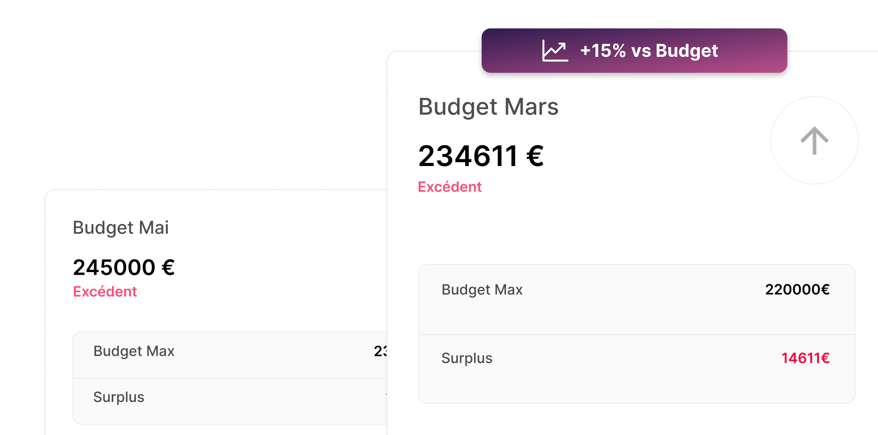Click the +15% vs Budget text
The width and height of the screenshot is (878, 435).
tap(649, 51)
